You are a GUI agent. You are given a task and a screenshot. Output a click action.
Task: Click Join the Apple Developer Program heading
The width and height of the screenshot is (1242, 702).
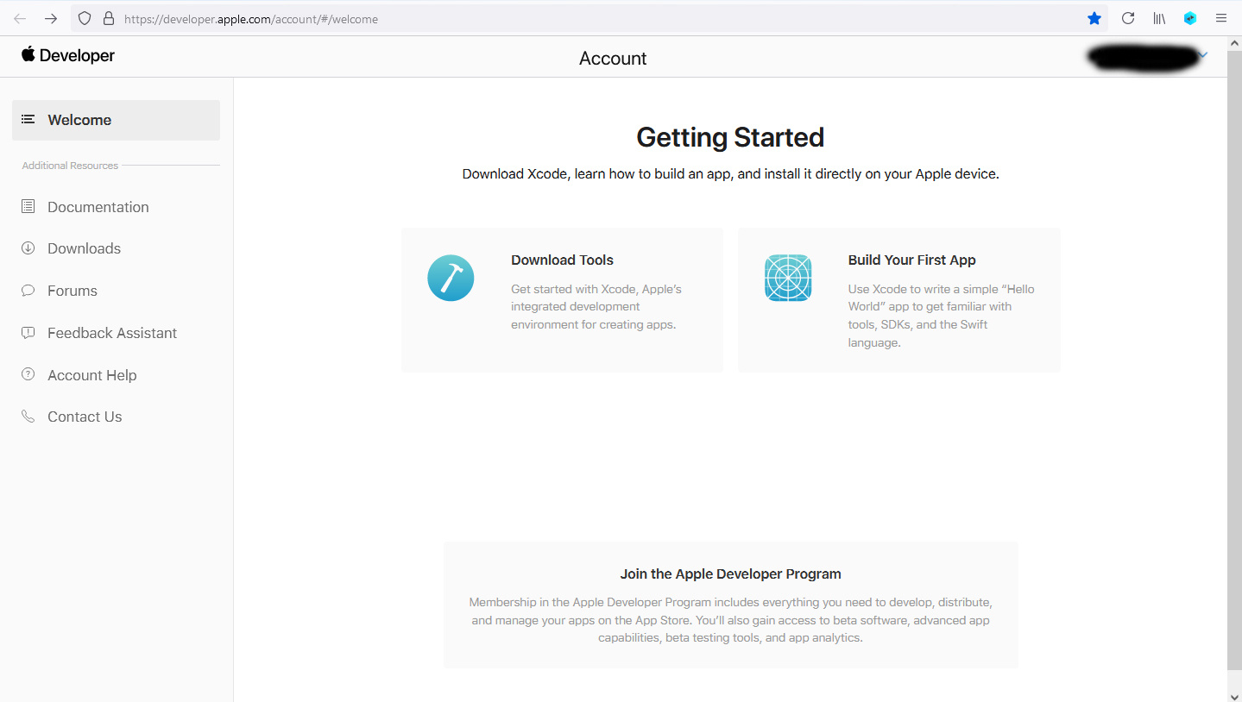(x=730, y=574)
